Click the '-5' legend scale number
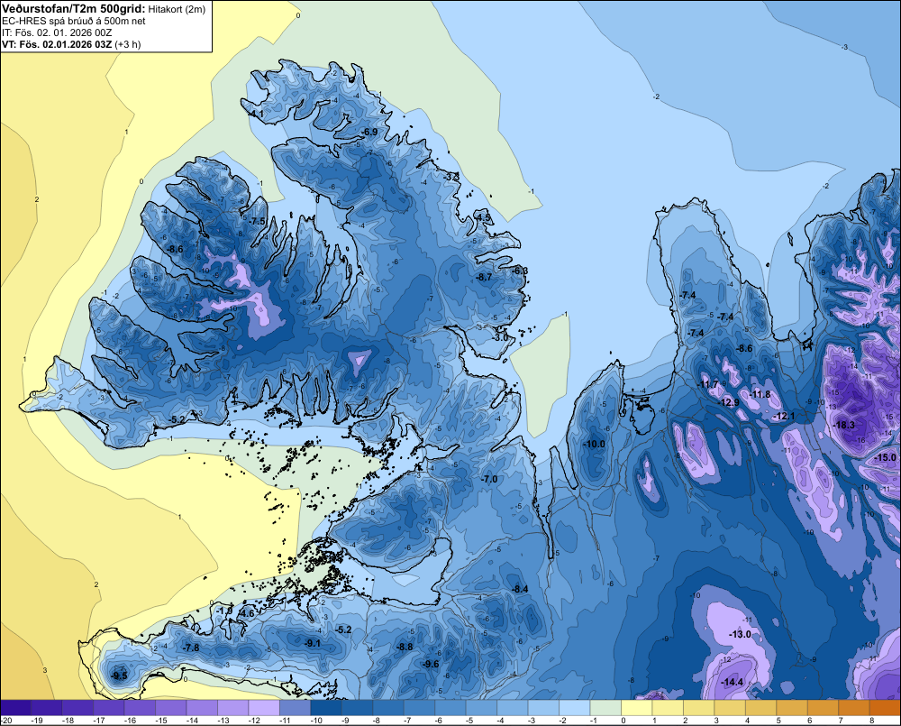Viewport: 901px width, 726px height. pos(469,721)
